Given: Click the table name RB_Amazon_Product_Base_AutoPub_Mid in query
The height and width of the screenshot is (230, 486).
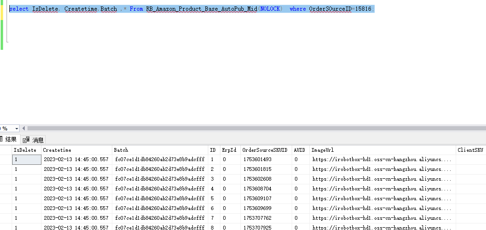Looking at the screenshot, I should [x=202, y=9].
